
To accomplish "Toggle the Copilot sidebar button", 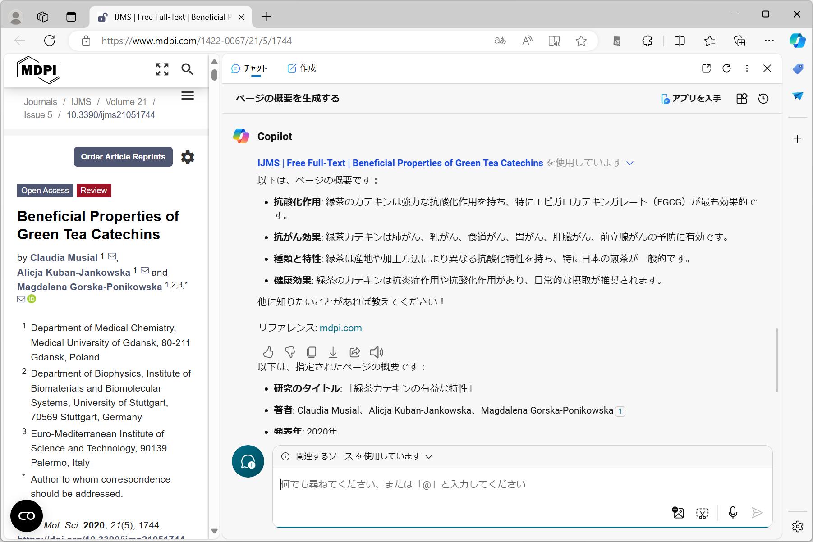I will (797, 41).
